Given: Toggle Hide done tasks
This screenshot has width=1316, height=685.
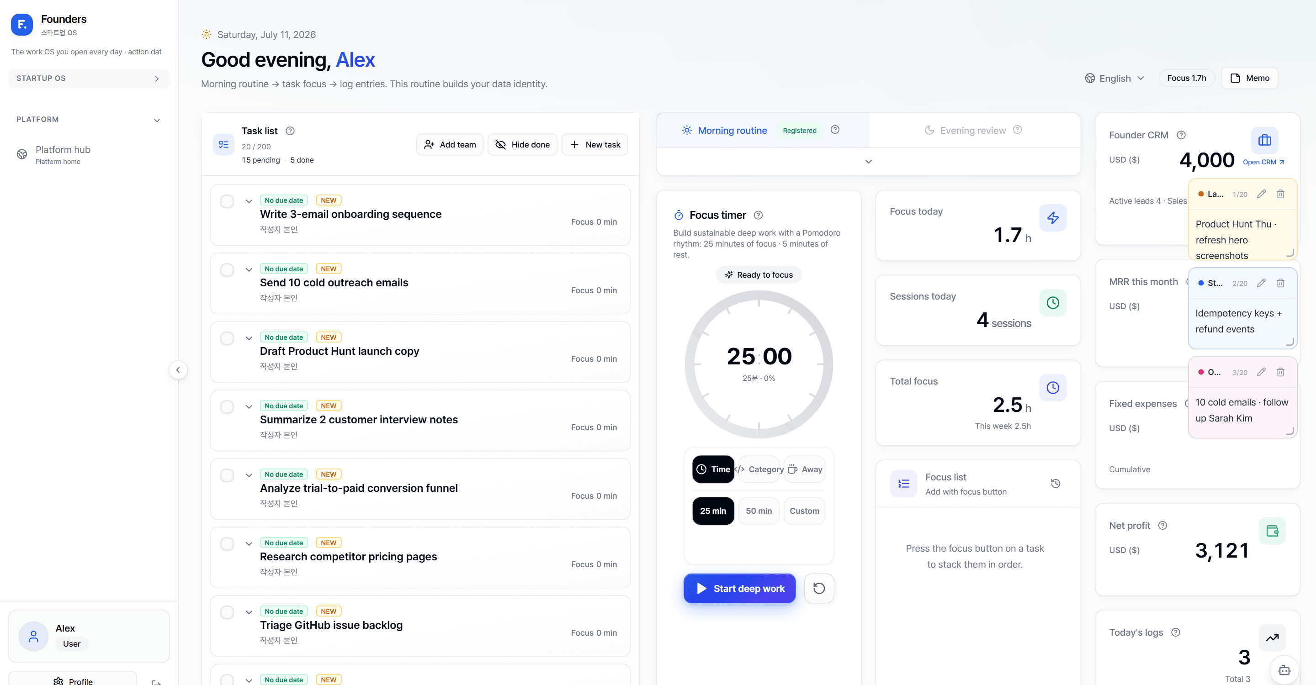Looking at the screenshot, I should (522, 144).
